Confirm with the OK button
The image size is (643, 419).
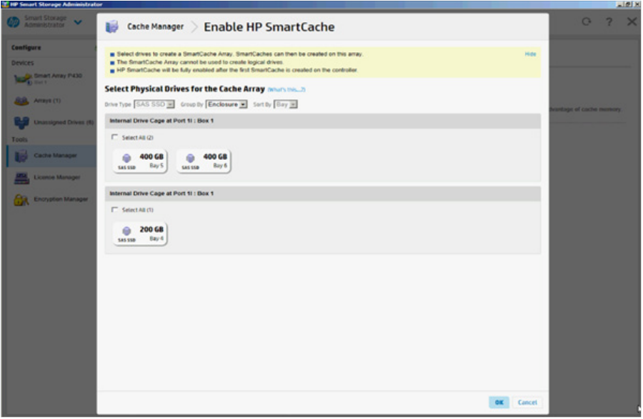click(499, 402)
